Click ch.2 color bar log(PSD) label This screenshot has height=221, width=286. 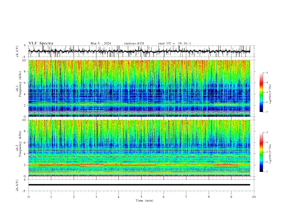pyautogui.click(x=271, y=154)
